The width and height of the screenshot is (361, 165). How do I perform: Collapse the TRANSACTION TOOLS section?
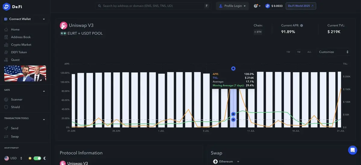[x=44, y=119]
